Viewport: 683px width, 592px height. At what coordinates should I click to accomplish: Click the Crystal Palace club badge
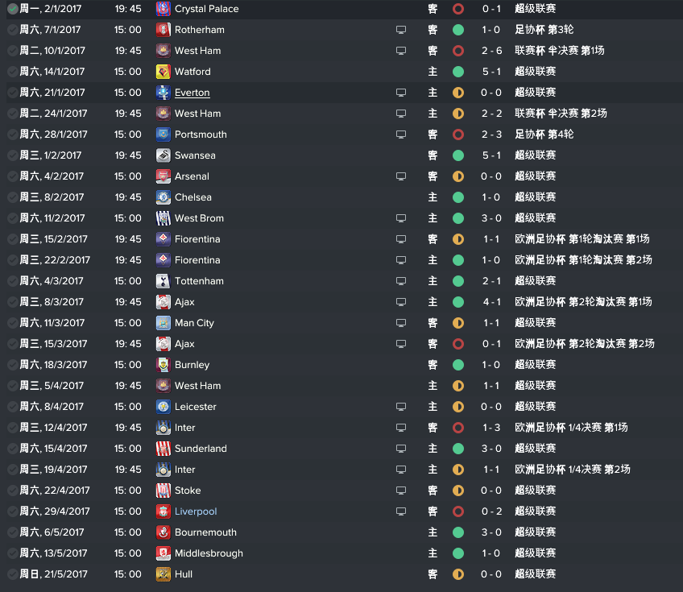click(x=163, y=9)
